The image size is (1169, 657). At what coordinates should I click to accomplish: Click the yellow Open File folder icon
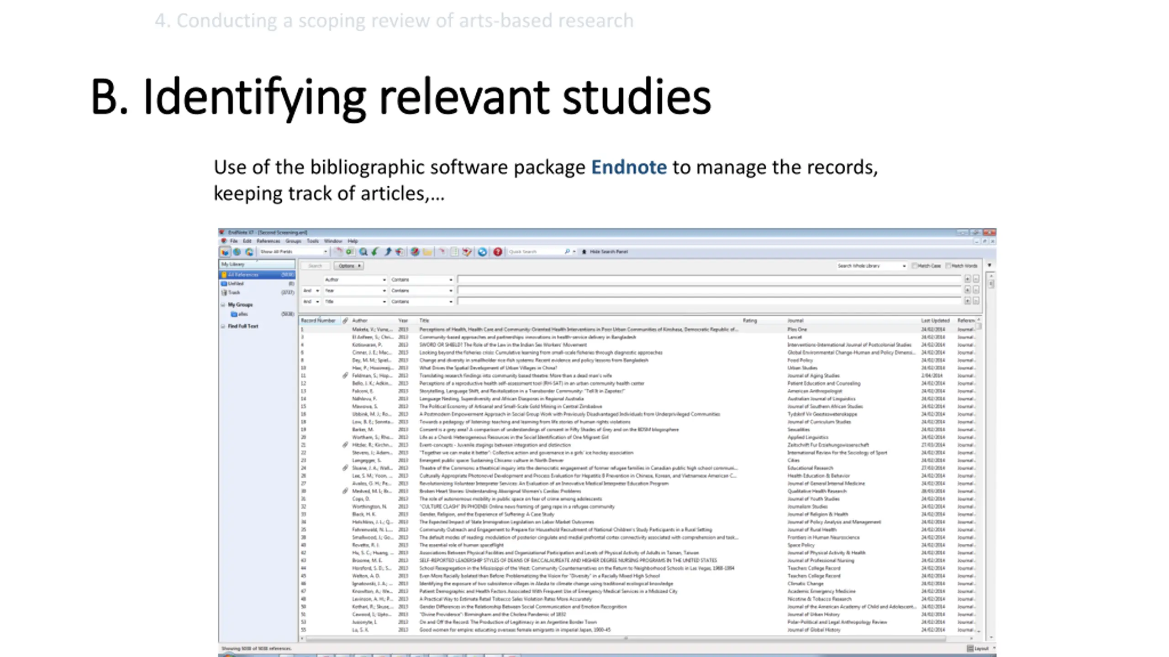point(427,252)
